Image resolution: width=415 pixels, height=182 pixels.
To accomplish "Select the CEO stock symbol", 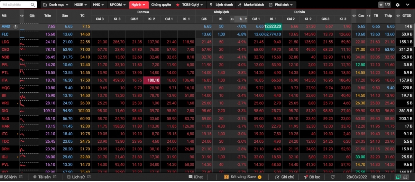I will click(x=6, y=49).
